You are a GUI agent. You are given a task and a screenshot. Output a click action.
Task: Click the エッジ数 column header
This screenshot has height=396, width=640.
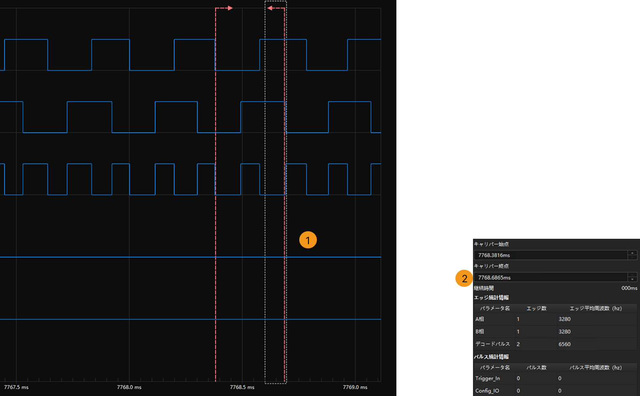click(x=536, y=308)
